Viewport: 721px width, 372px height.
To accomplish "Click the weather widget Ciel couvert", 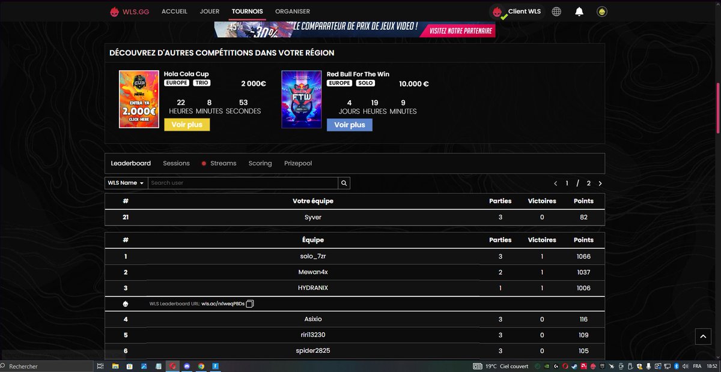I will click(501, 366).
